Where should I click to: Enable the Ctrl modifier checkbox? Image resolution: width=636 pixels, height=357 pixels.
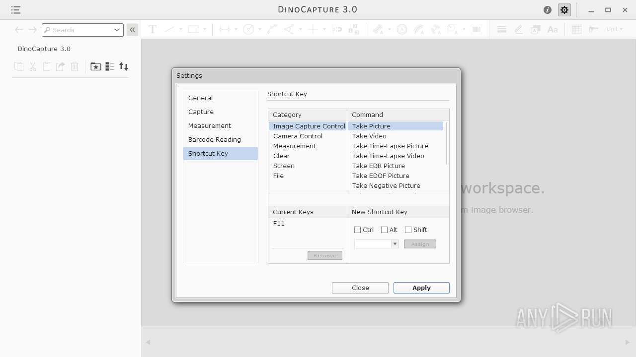[357, 230]
